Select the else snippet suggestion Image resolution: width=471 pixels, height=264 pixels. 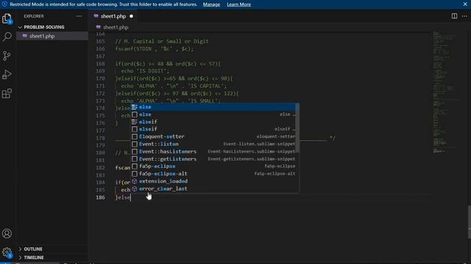[213, 114]
